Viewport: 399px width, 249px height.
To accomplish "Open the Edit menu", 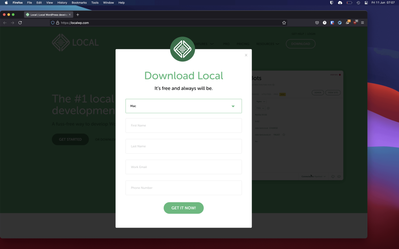I will 39,3.
